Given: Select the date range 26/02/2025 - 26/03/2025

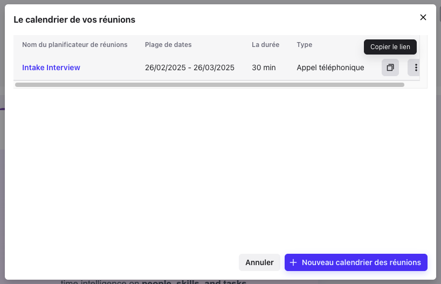Looking at the screenshot, I should tap(190, 67).
